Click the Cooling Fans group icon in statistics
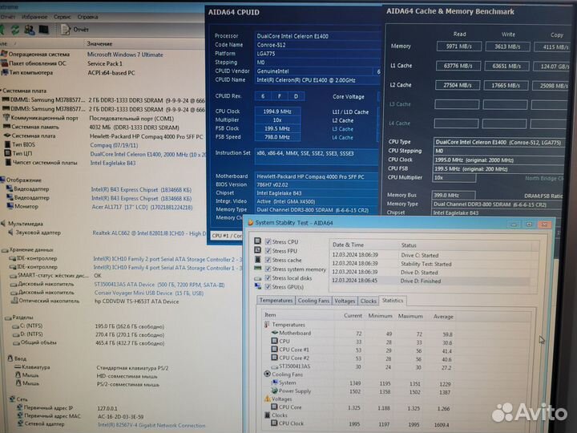577x433 pixels. pos(267,374)
